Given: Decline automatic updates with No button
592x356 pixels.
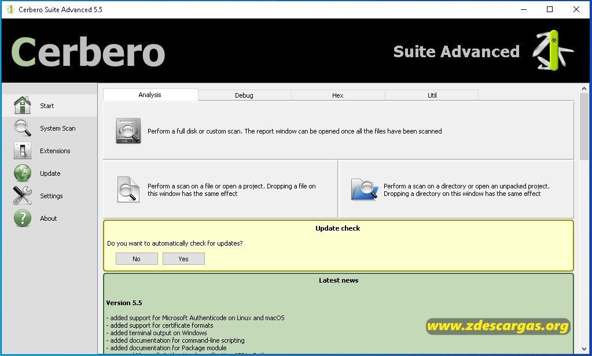Looking at the screenshot, I should point(137,259).
